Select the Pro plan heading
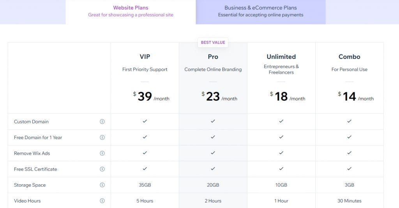 [213, 57]
